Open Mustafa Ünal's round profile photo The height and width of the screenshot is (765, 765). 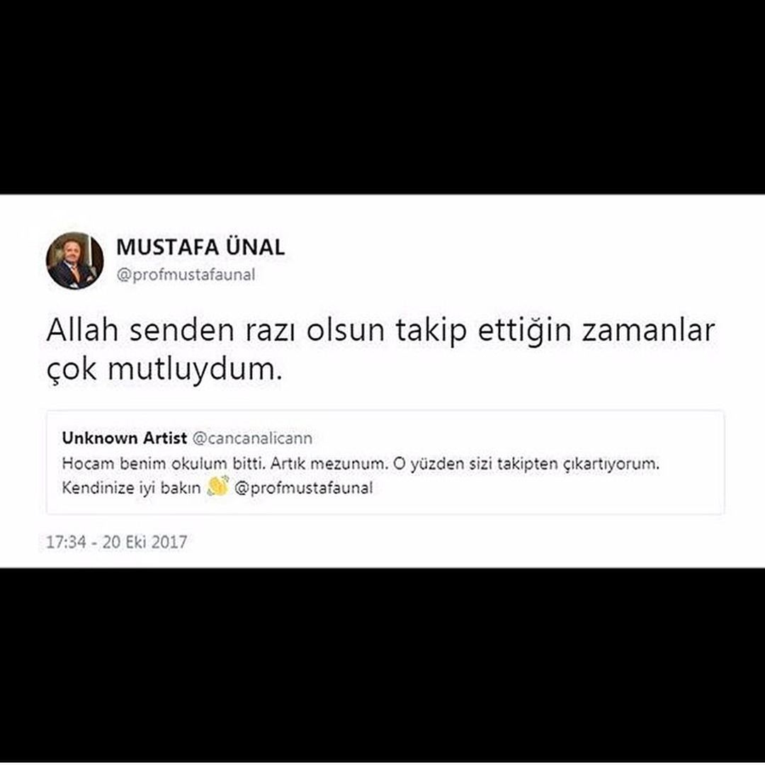pyautogui.click(x=74, y=261)
